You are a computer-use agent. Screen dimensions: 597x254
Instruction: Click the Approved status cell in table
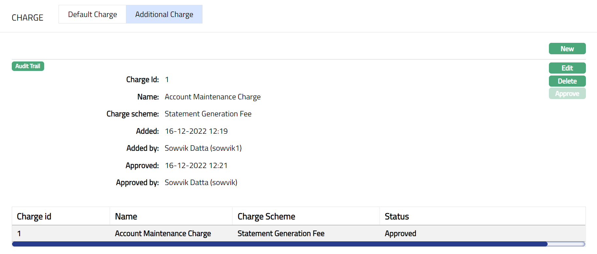coord(400,233)
